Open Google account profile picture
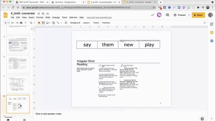This screenshot has height=121, width=216. pos(210,15)
